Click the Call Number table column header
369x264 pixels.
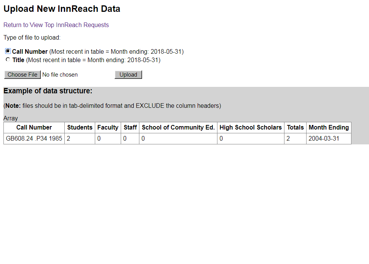click(x=34, y=128)
